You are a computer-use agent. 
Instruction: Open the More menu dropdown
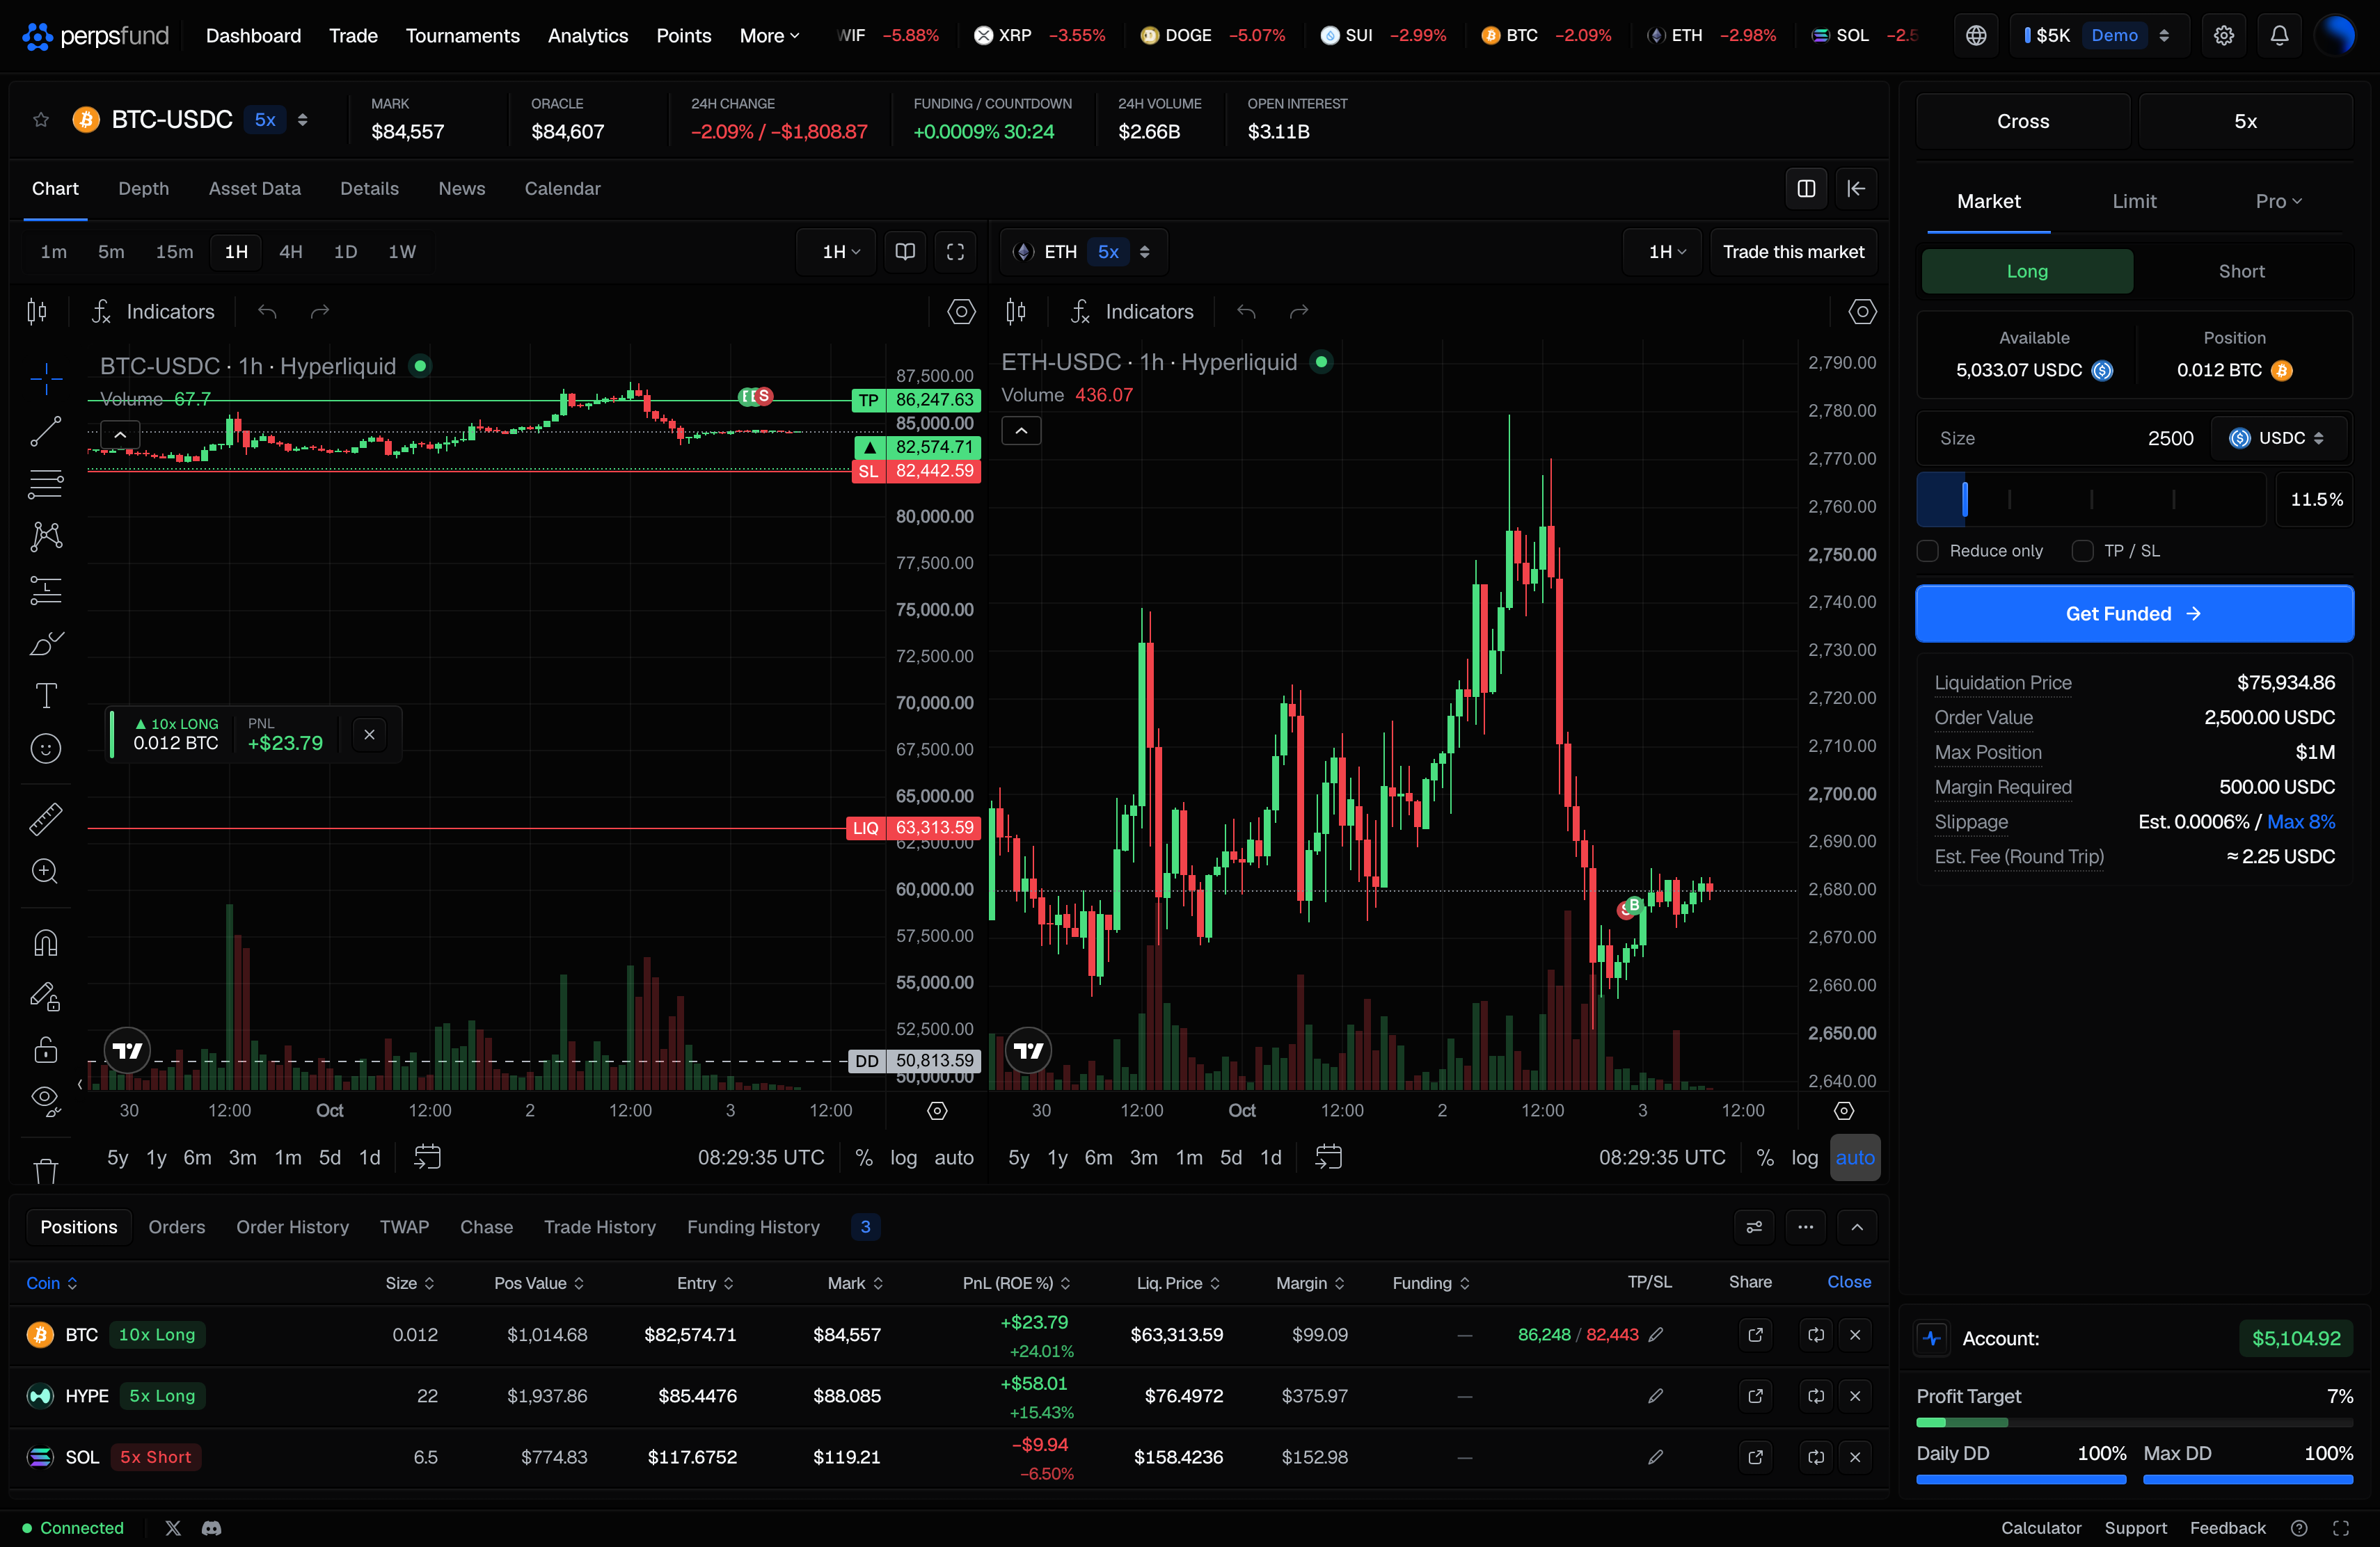pyautogui.click(x=769, y=36)
